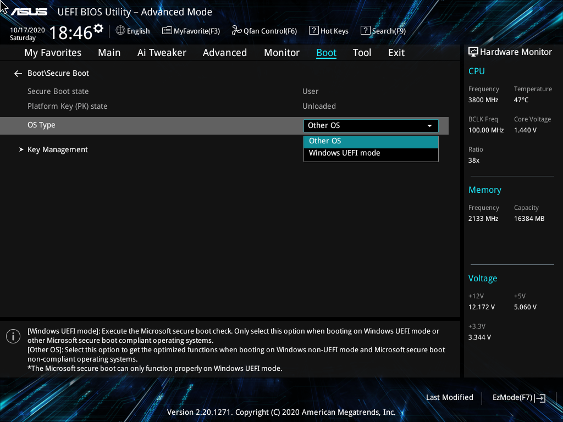Click the Ratio value 38x
The image size is (563, 422).
point(473,160)
